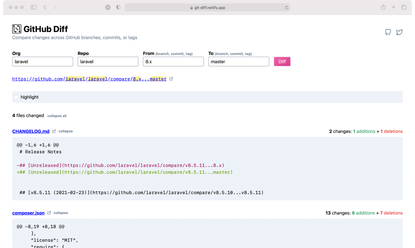Viewport: 415px width, 248px height.
Task: Click the external link icon after the compare URL
Action: tap(171, 79)
